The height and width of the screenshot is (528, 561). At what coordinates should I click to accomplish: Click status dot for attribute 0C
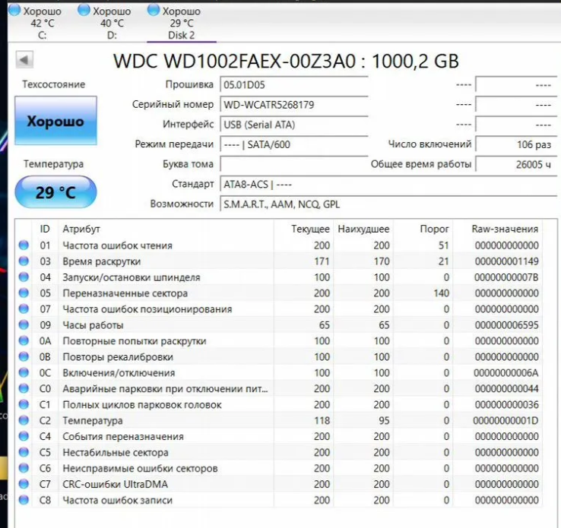24,372
